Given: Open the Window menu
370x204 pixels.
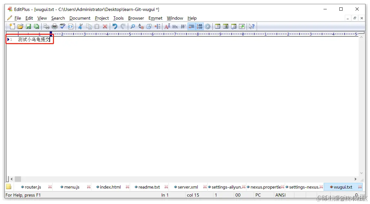Looking at the screenshot, I should tap(175, 18).
